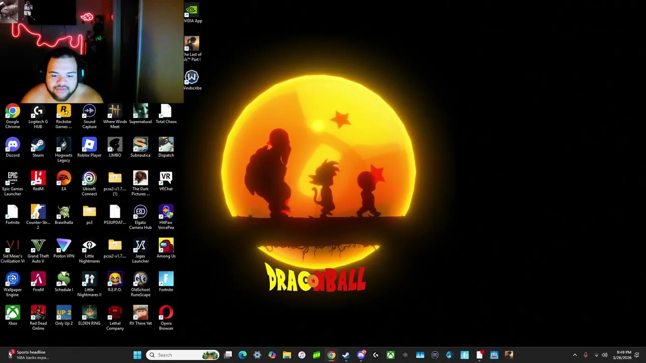Viewport: 646px width, 363px height.
Task: Select the Jagex Launcher desktop icon
Action: tap(140, 251)
